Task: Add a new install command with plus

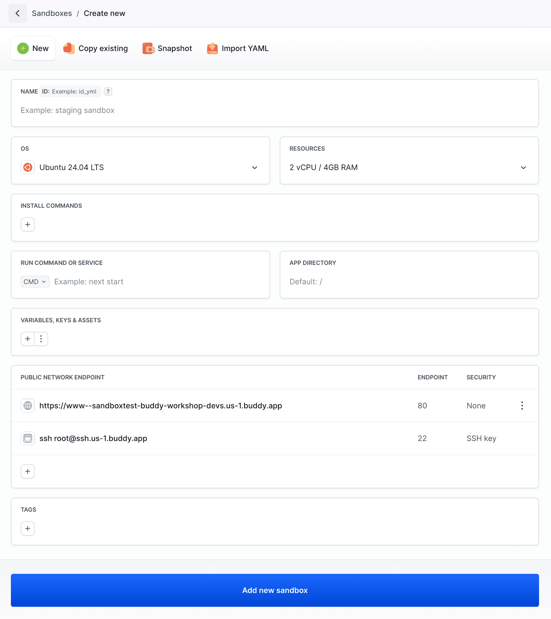Action: tap(28, 224)
